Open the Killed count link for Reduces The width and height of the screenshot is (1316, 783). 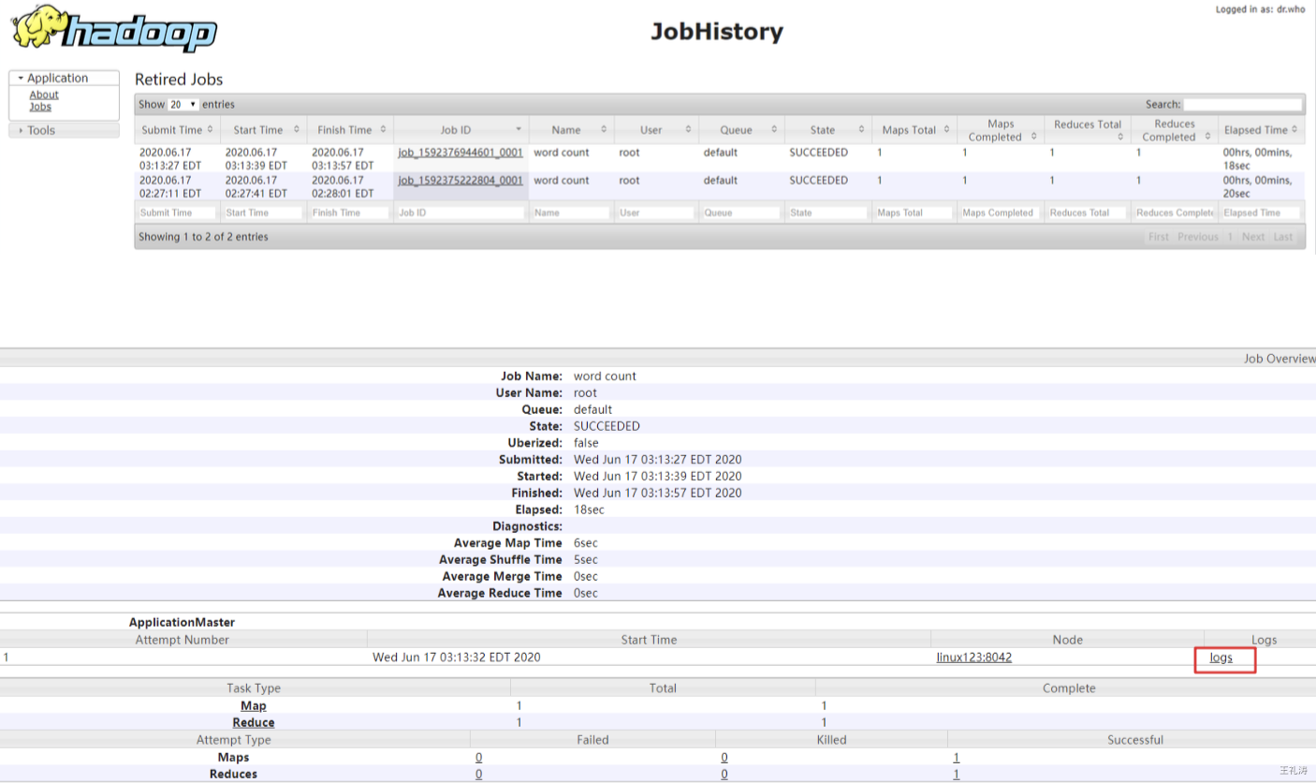[724, 774]
